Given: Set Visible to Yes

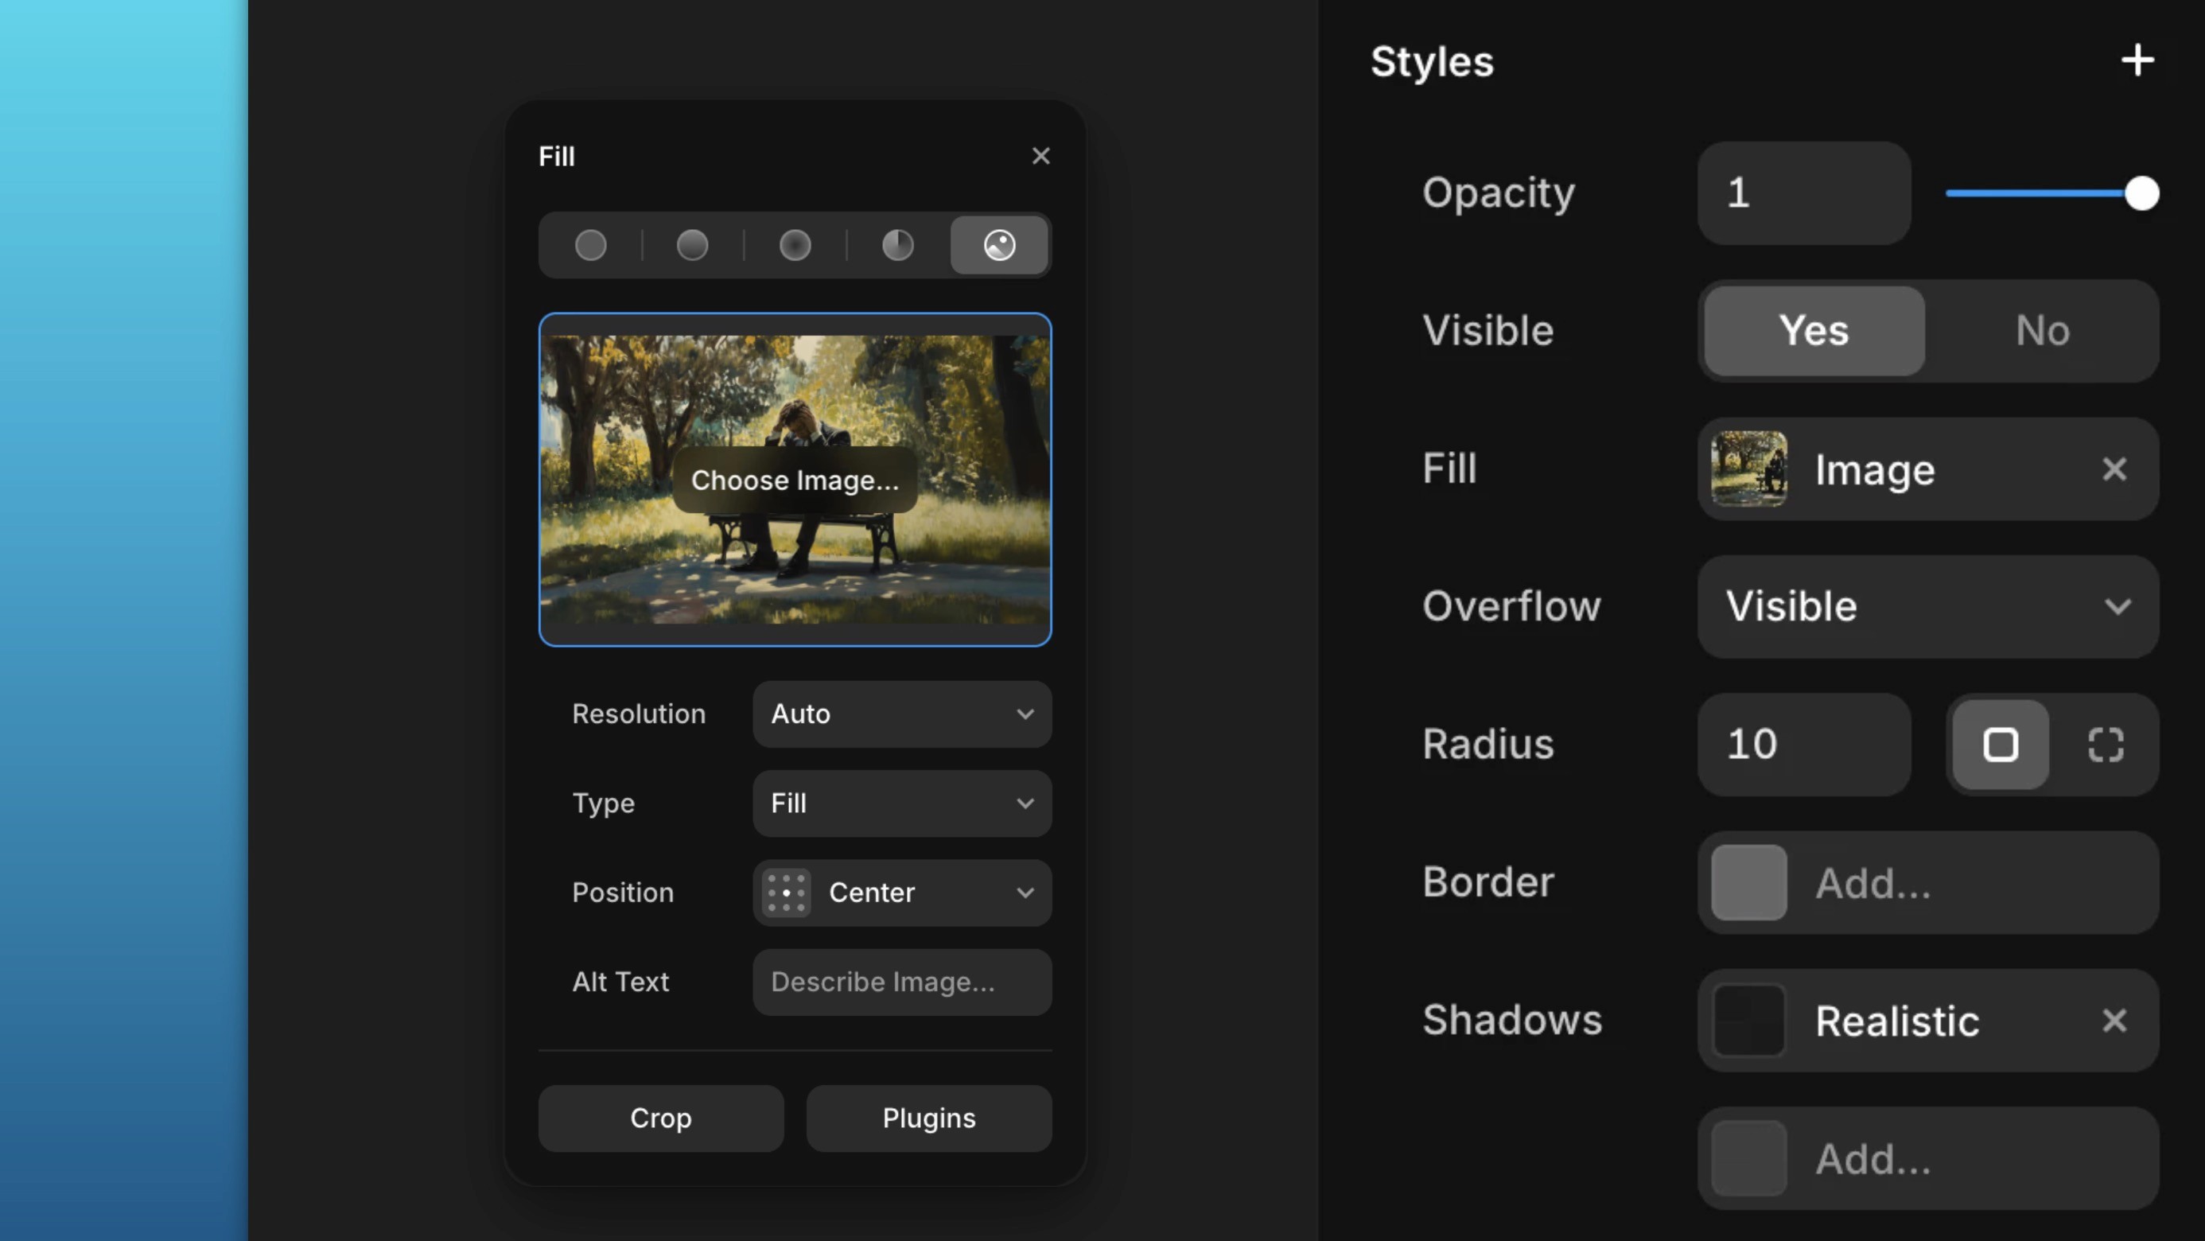Looking at the screenshot, I should 1813,331.
